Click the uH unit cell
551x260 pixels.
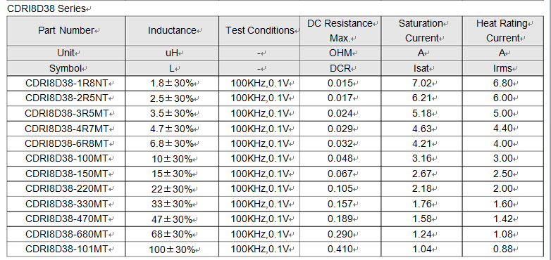pos(172,53)
